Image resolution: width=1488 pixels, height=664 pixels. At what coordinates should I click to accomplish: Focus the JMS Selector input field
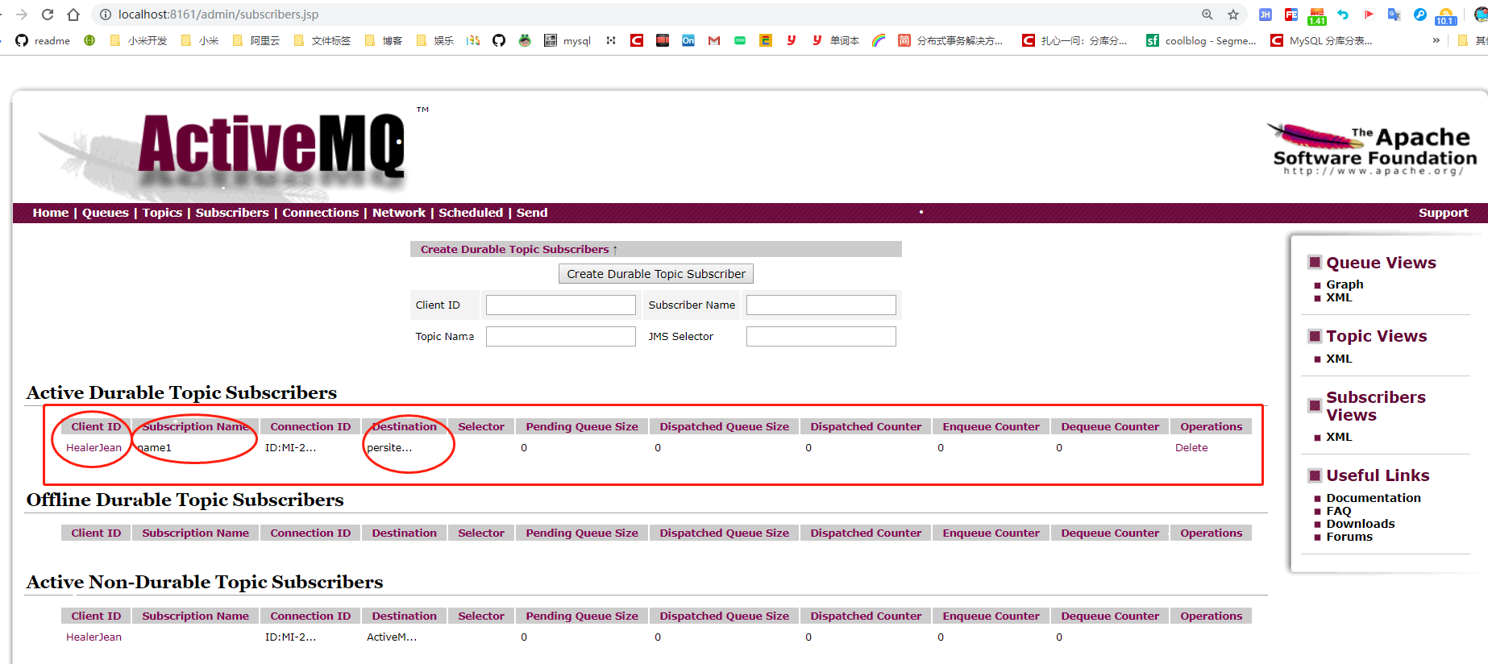click(821, 336)
